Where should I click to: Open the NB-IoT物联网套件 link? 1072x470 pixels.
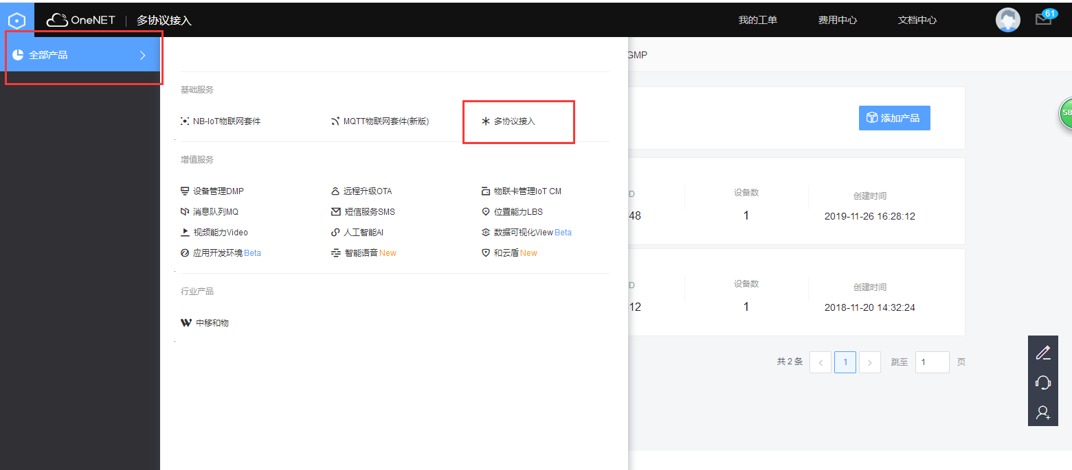(227, 121)
